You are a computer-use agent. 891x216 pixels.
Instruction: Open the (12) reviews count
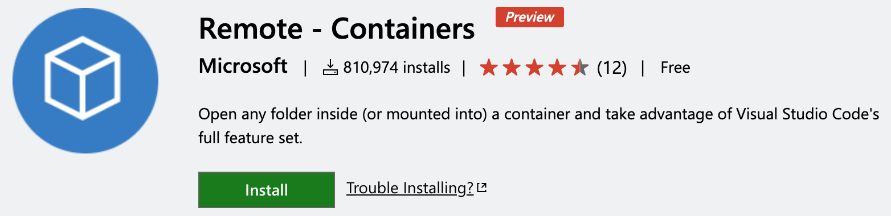click(x=612, y=68)
